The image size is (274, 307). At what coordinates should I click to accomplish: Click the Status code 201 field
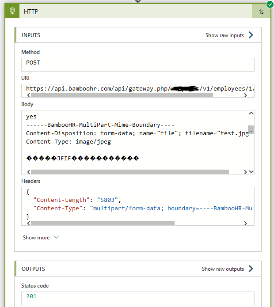137,297
